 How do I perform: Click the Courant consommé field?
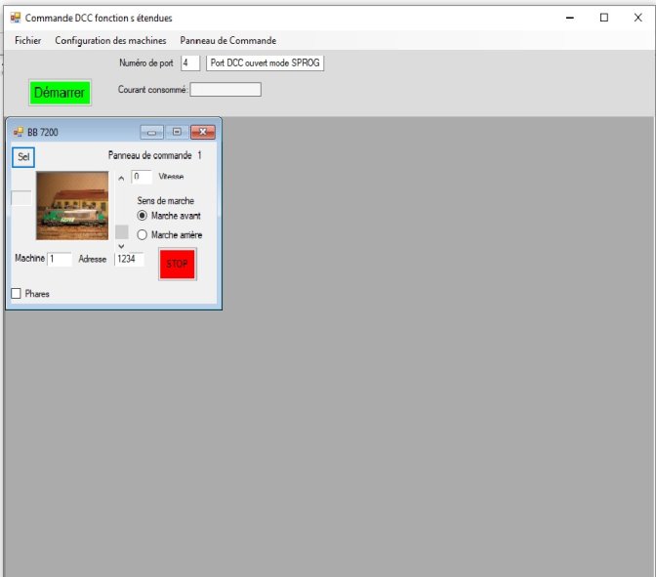tap(225, 90)
